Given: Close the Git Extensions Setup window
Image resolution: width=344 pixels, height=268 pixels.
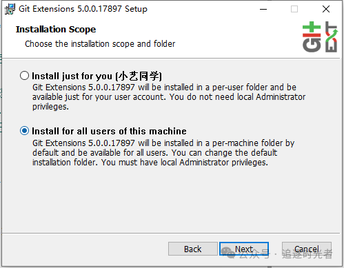Looking at the screenshot, I should coord(326,9).
